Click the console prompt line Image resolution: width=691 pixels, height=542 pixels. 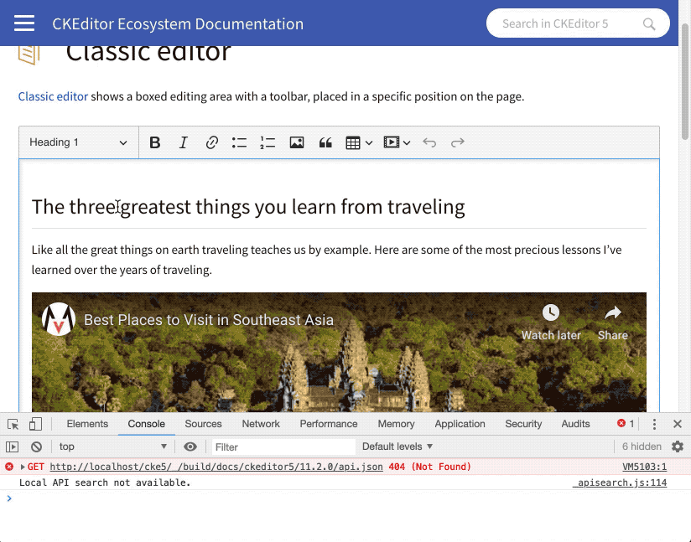coord(345,498)
